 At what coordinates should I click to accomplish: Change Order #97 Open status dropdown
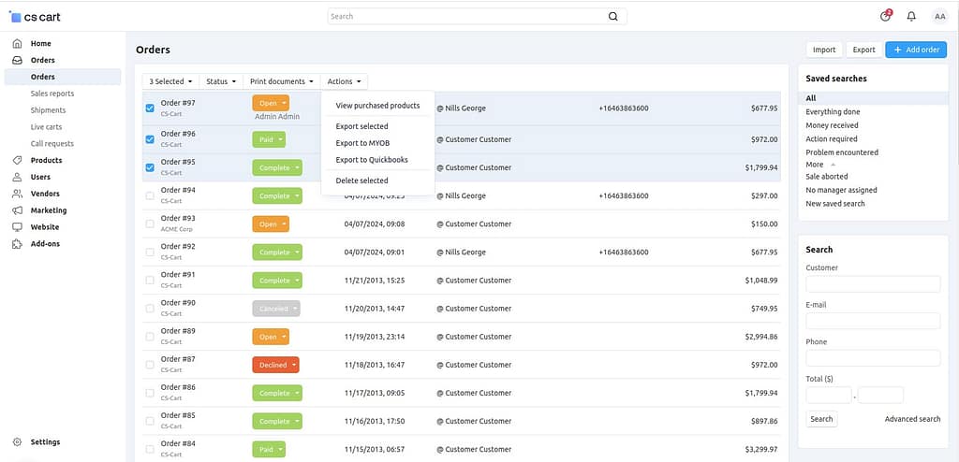coord(271,103)
